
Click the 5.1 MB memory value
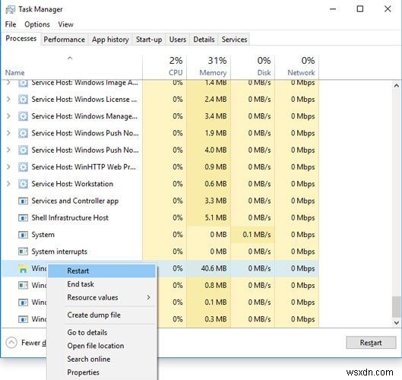(216, 217)
